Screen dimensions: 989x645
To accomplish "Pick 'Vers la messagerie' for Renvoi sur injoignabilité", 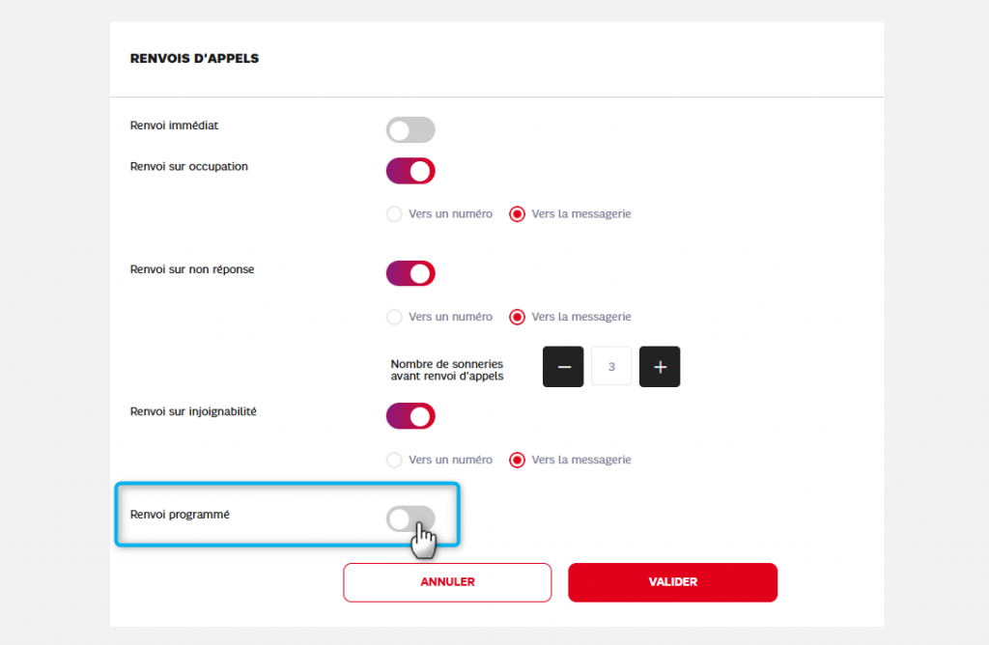I will pos(518,460).
